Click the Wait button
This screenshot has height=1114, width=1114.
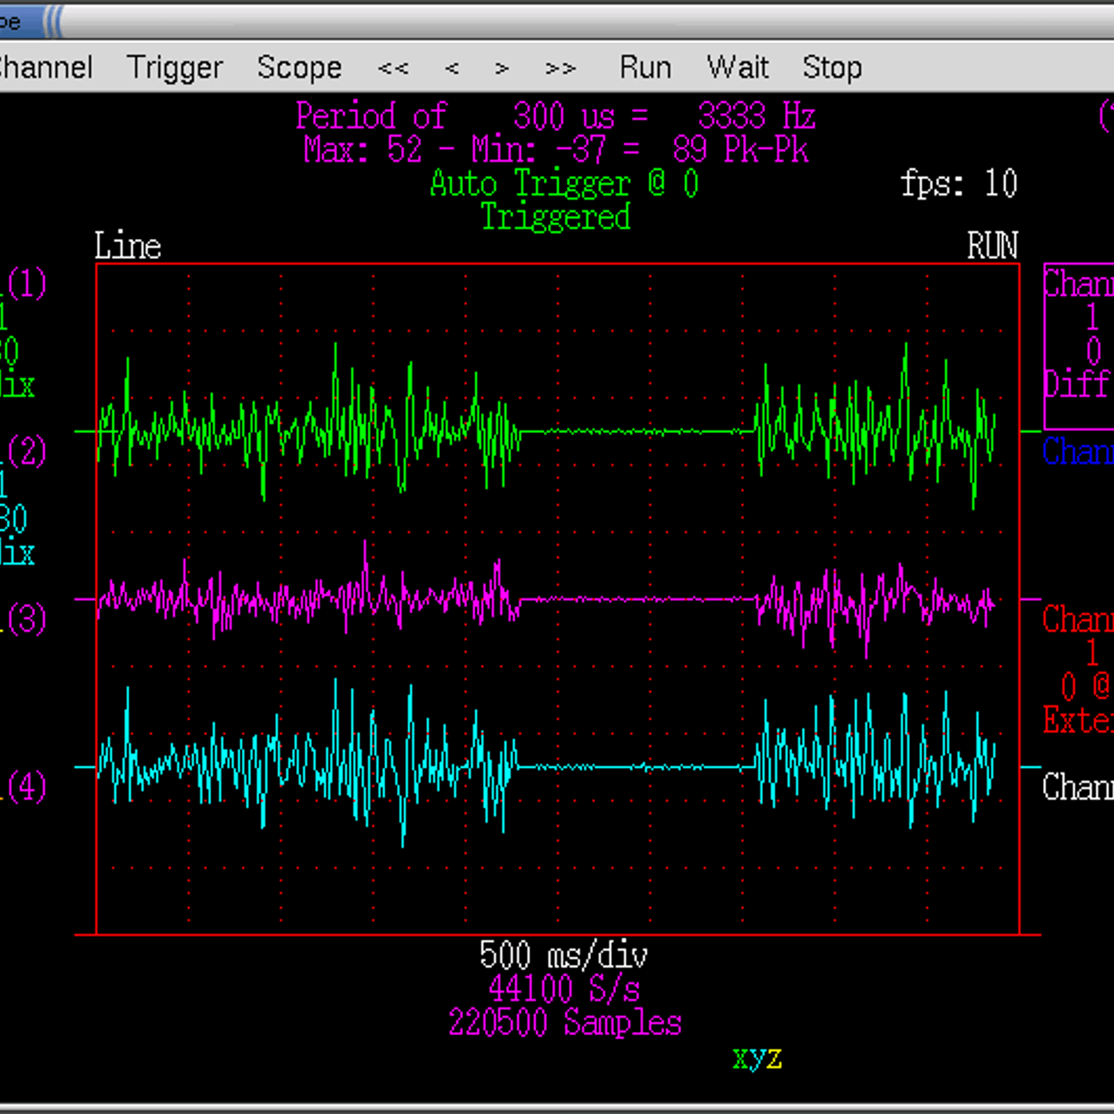[x=737, y=68]
